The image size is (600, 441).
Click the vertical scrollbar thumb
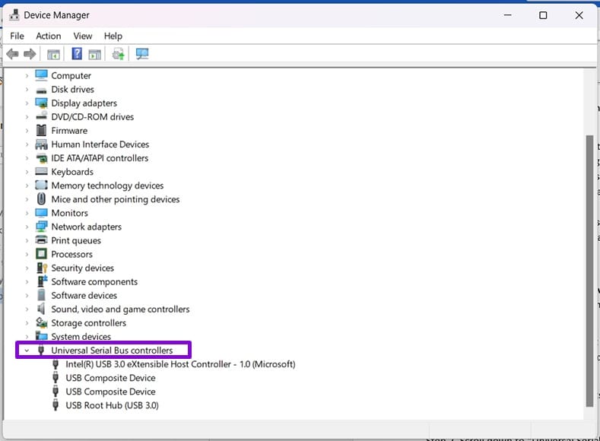click(x=589, y=271)
